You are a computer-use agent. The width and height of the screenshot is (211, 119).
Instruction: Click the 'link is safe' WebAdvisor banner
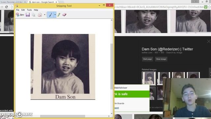[132, 94]
